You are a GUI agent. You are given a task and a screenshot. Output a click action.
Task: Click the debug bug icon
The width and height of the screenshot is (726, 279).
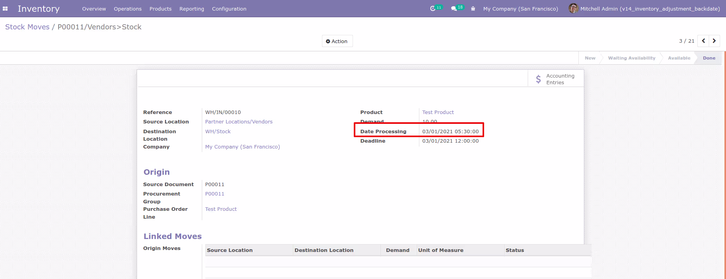click(473, 9)
